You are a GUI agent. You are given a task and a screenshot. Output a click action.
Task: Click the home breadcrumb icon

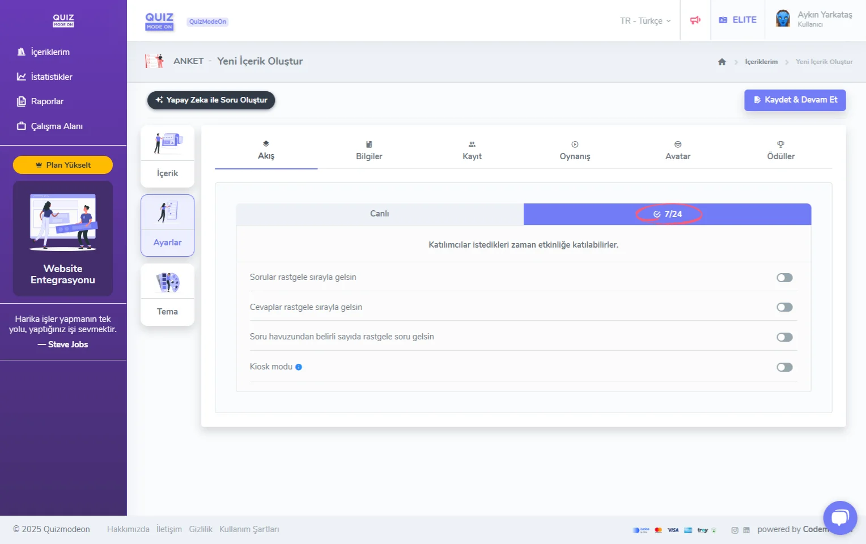(721, 62)
